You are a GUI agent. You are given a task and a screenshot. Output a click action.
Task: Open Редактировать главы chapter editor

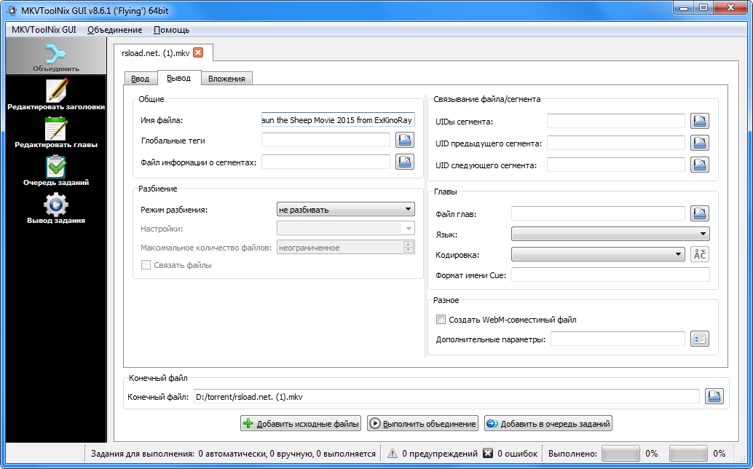coord(56,133)
